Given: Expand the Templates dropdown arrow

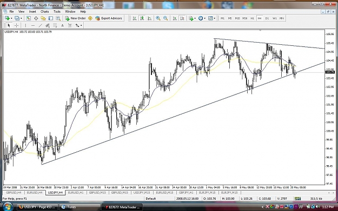Looking at the screenshot, I should point(215,18).
